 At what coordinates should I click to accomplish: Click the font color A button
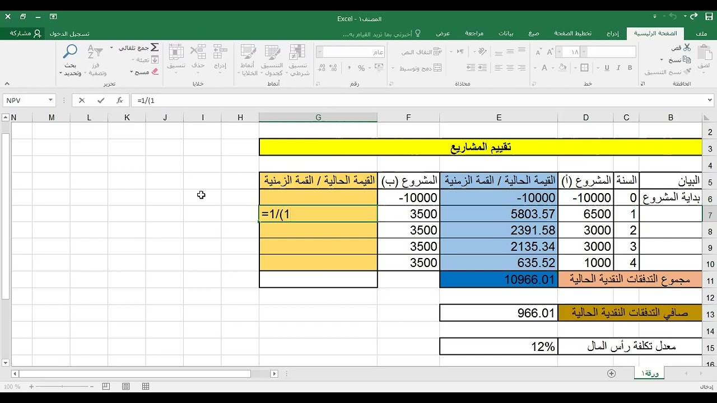tap(544, 68)
